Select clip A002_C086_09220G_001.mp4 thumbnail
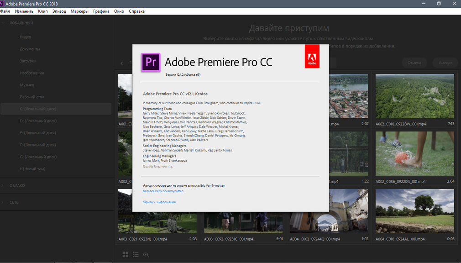This screenshot has height=263, width=461. pyautogui.click(x=415, y=153)
